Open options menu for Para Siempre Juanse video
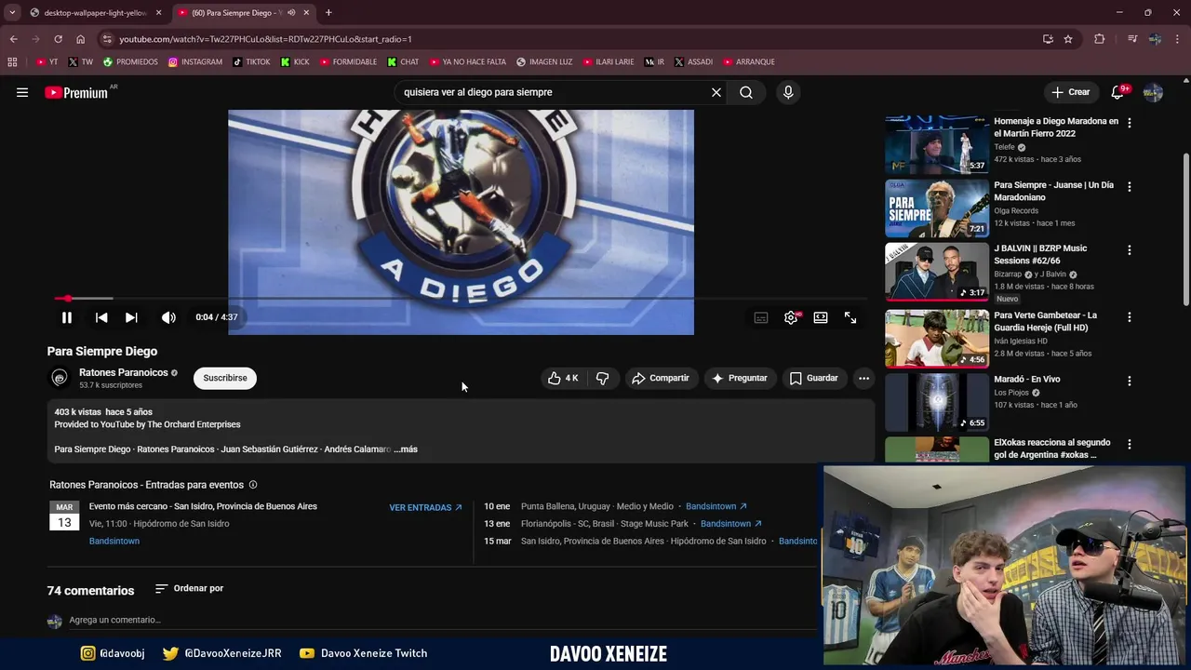The height and width of the screenshot is (670, 1191). pyautogui.click(x=1130, y=186)
